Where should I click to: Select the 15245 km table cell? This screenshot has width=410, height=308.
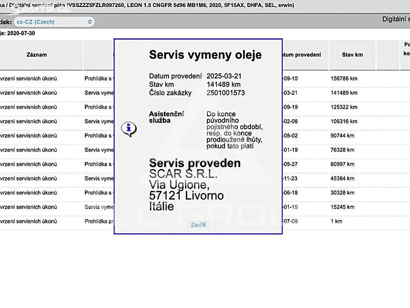[342, 207]
